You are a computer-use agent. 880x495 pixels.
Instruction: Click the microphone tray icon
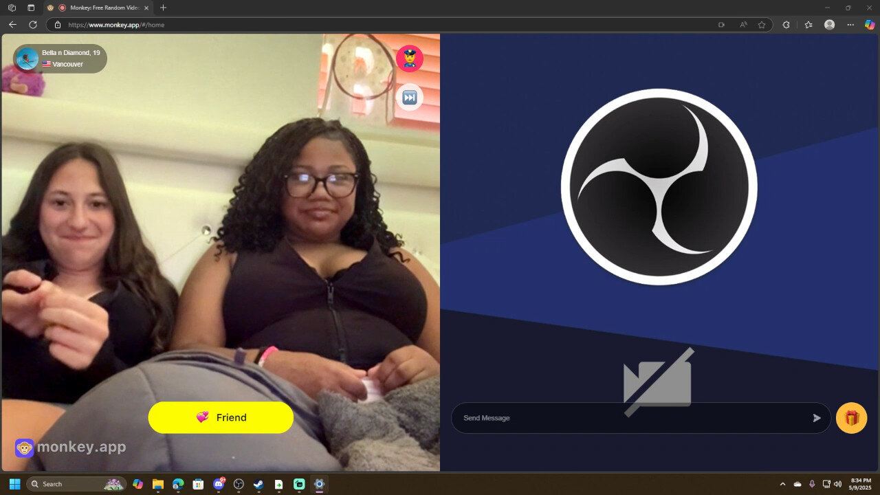click(x=812, y=484)
